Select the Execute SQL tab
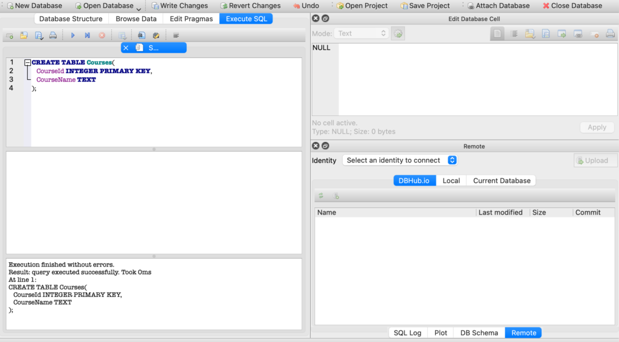619x342 pixels. point(247,19)
